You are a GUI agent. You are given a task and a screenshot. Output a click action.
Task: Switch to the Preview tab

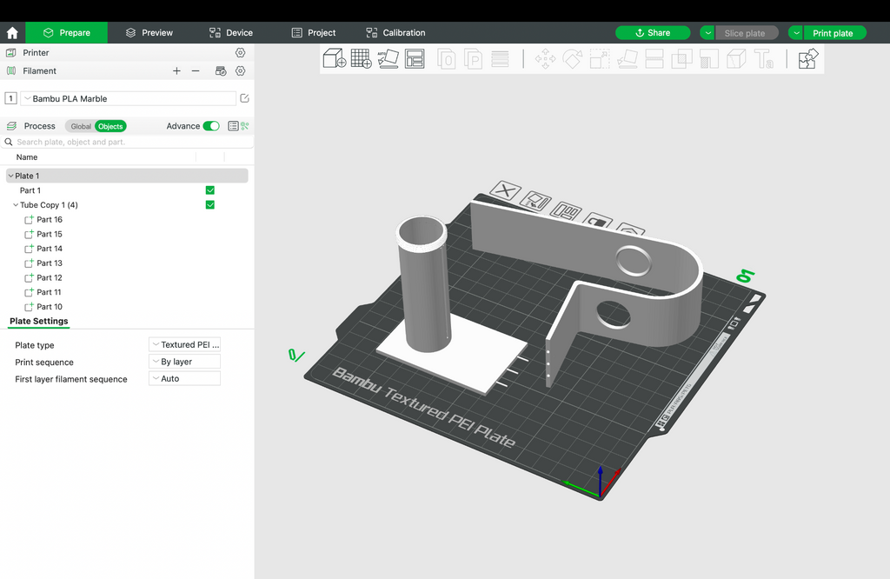click(x=149, y=33)
